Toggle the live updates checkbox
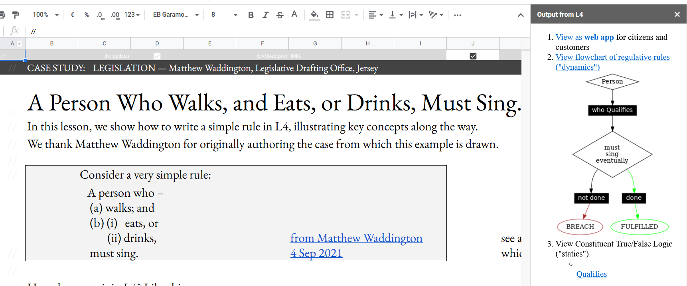This screenshot has height=286, width=687. point(157,56)
